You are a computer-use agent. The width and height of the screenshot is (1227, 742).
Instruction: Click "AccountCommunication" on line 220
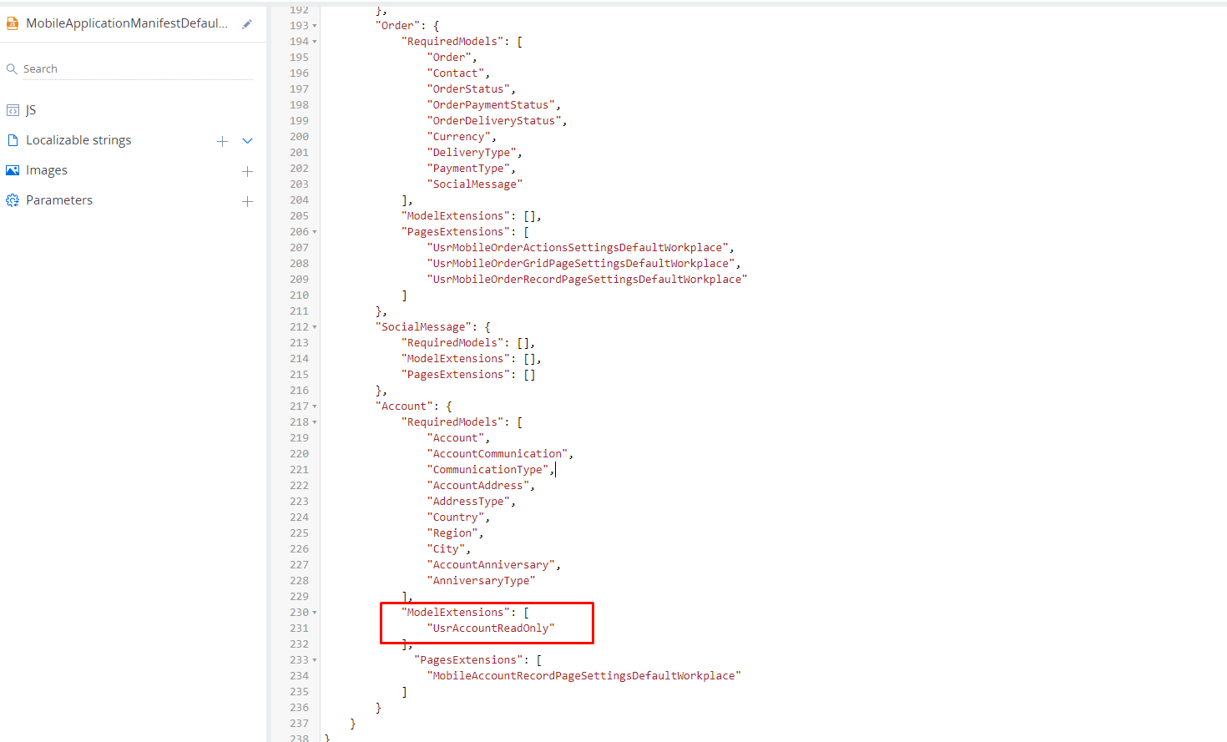tap(497, 454)
